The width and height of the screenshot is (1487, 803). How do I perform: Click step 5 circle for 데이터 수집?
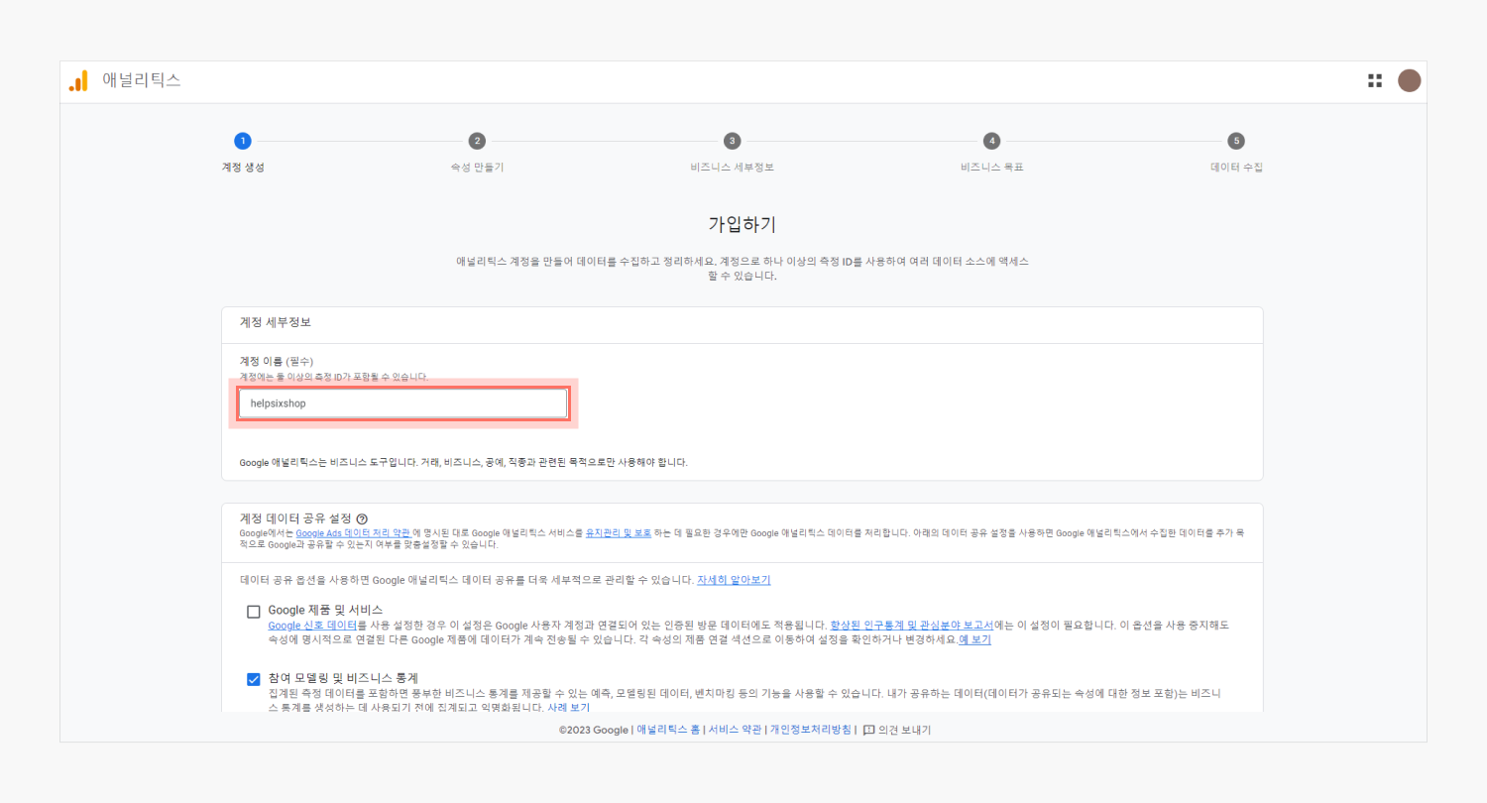[x=1235, y=141]
